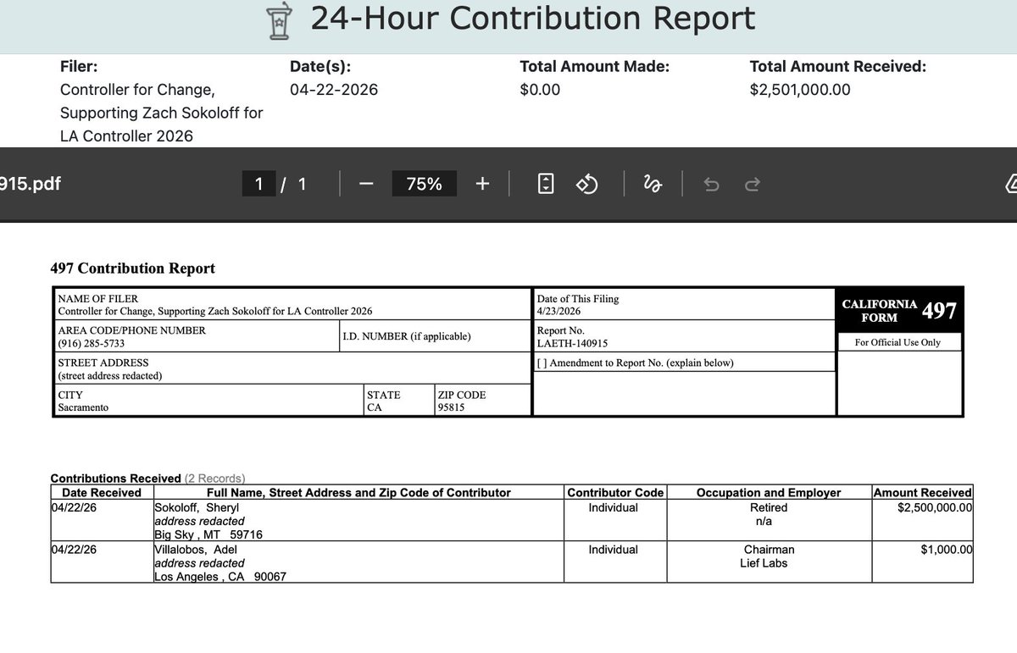
Task: Click the 75% zoom level field
Action: pyautogui.click(x=424, y=184)
